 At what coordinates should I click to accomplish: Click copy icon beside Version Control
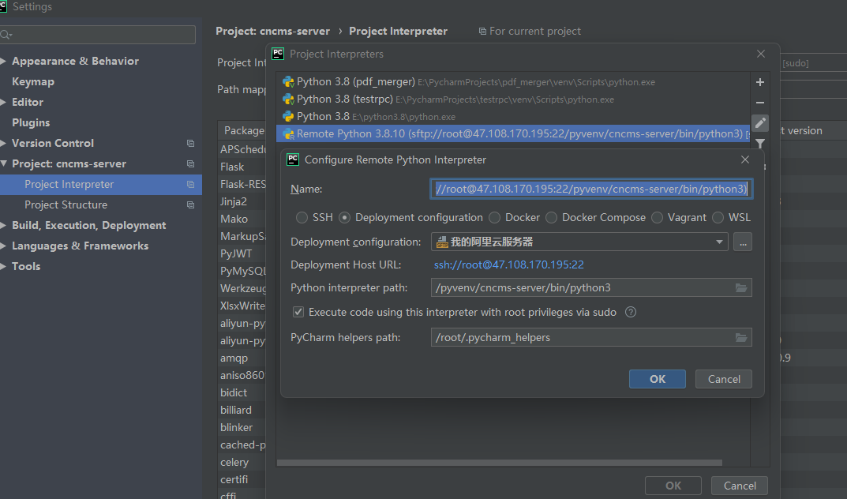point(191,143)
